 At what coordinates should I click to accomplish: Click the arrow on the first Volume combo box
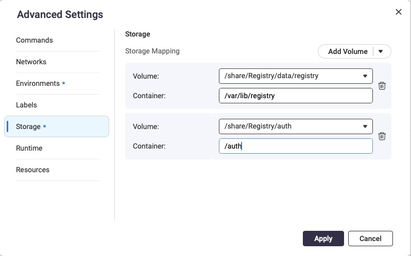point(365,76)
